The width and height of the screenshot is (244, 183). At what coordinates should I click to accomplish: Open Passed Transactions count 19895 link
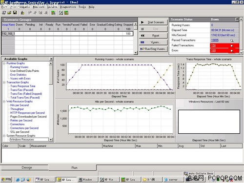[215, 40]
